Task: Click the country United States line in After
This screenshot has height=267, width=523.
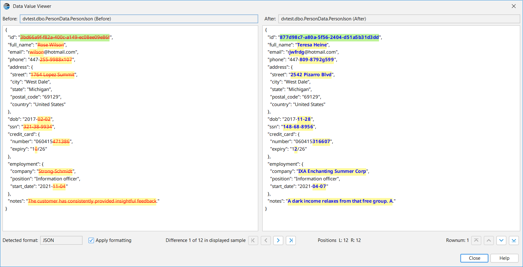Action: click(x=298, y=104)
